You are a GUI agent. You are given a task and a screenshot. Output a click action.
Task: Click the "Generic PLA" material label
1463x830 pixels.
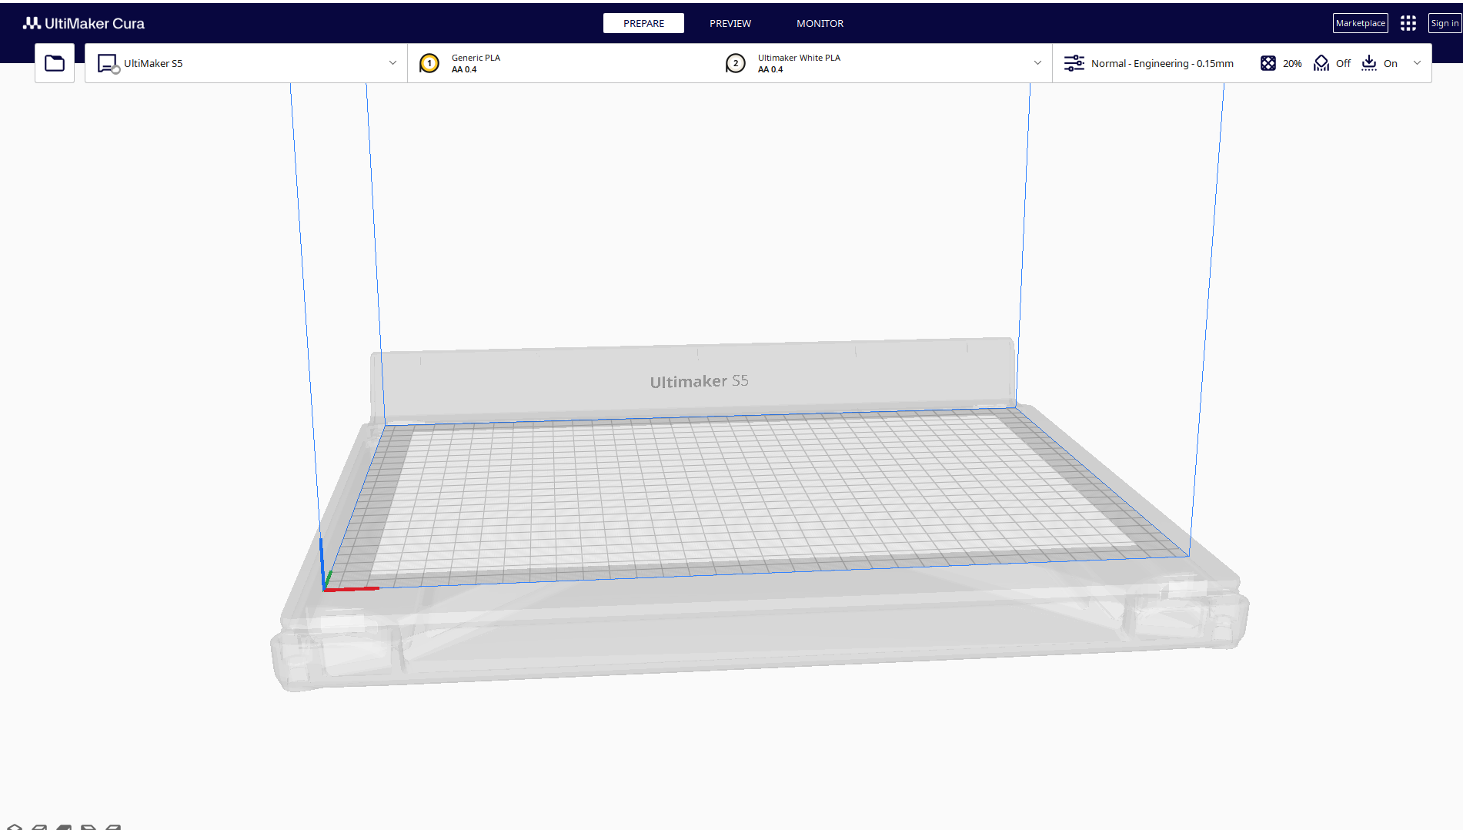pos(476,58)
